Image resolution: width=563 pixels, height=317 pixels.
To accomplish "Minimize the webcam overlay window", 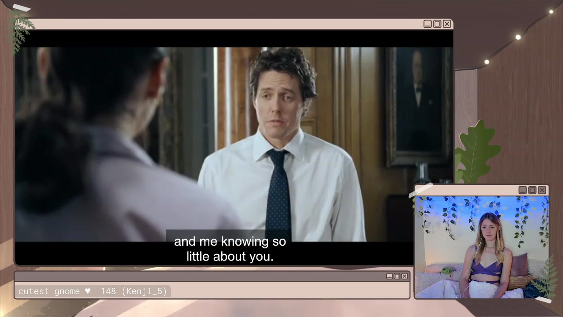I will pyautogui.click(x=523, y=190).
